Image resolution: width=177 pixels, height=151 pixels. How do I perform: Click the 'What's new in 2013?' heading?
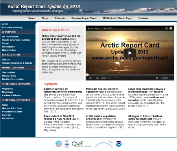[x=55, y=30]
